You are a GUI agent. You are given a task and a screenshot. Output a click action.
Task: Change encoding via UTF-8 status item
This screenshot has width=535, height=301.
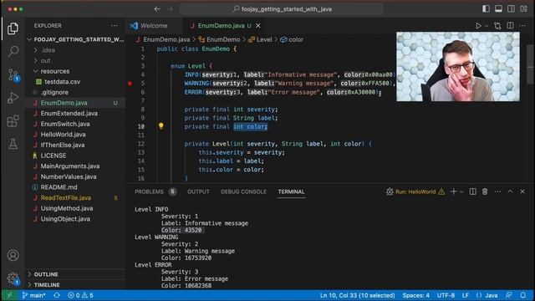coord(446,295)
